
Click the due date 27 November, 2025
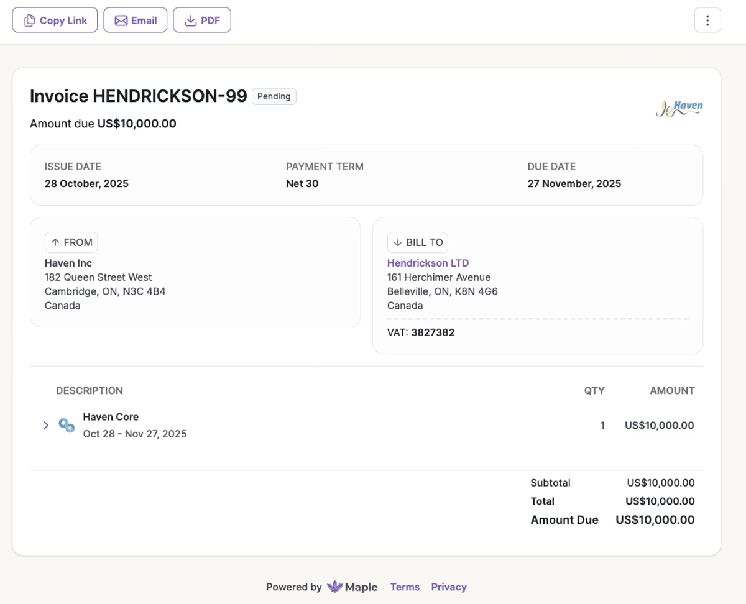574,183
